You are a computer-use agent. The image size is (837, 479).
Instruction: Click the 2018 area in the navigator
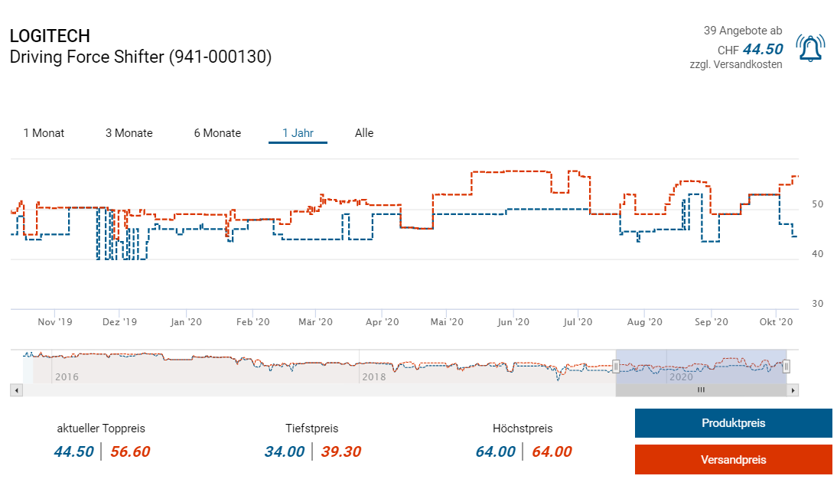(373, 377)
